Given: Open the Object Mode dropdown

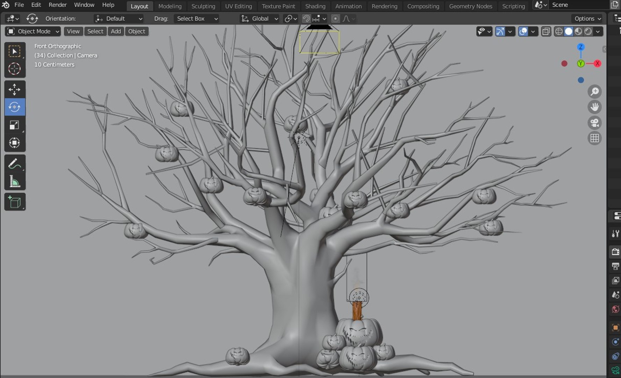Looking at the screenshot, I should click(x=33, y=31).
